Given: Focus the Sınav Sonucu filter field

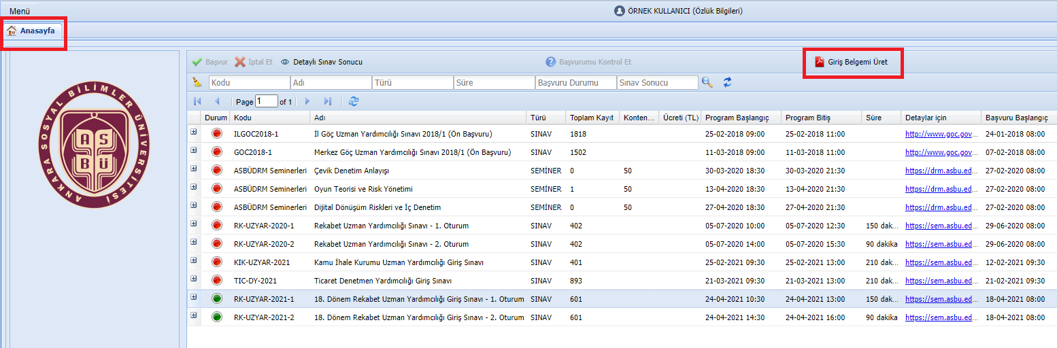Looking at the screenshot, I should (x=657, y=82).
